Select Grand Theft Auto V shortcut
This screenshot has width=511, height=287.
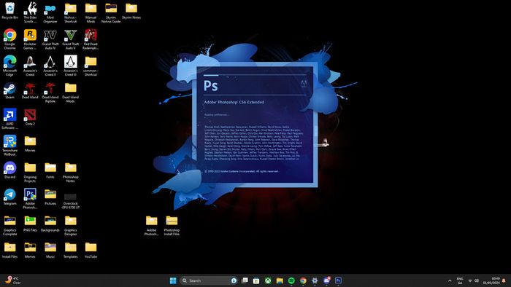(x=70, y=39)
